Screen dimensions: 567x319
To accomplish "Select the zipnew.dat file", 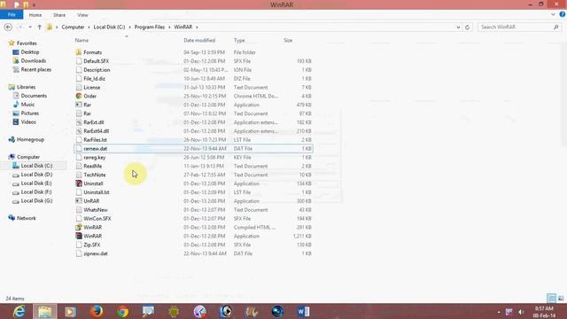I will point(96,253).
